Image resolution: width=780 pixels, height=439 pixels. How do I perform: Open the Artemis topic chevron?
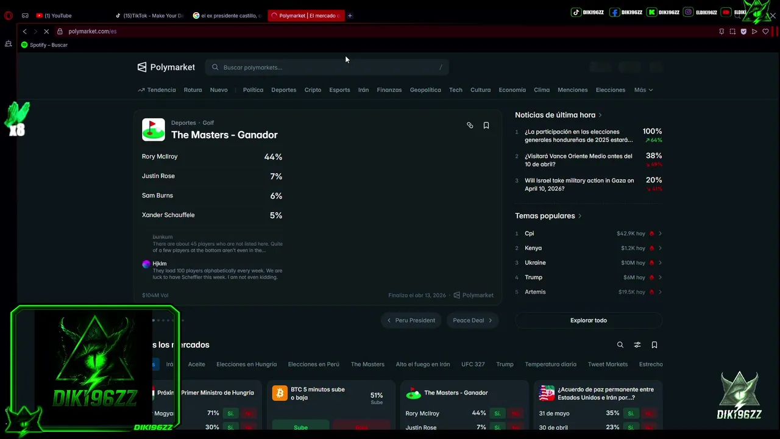(x=660, y=292)
